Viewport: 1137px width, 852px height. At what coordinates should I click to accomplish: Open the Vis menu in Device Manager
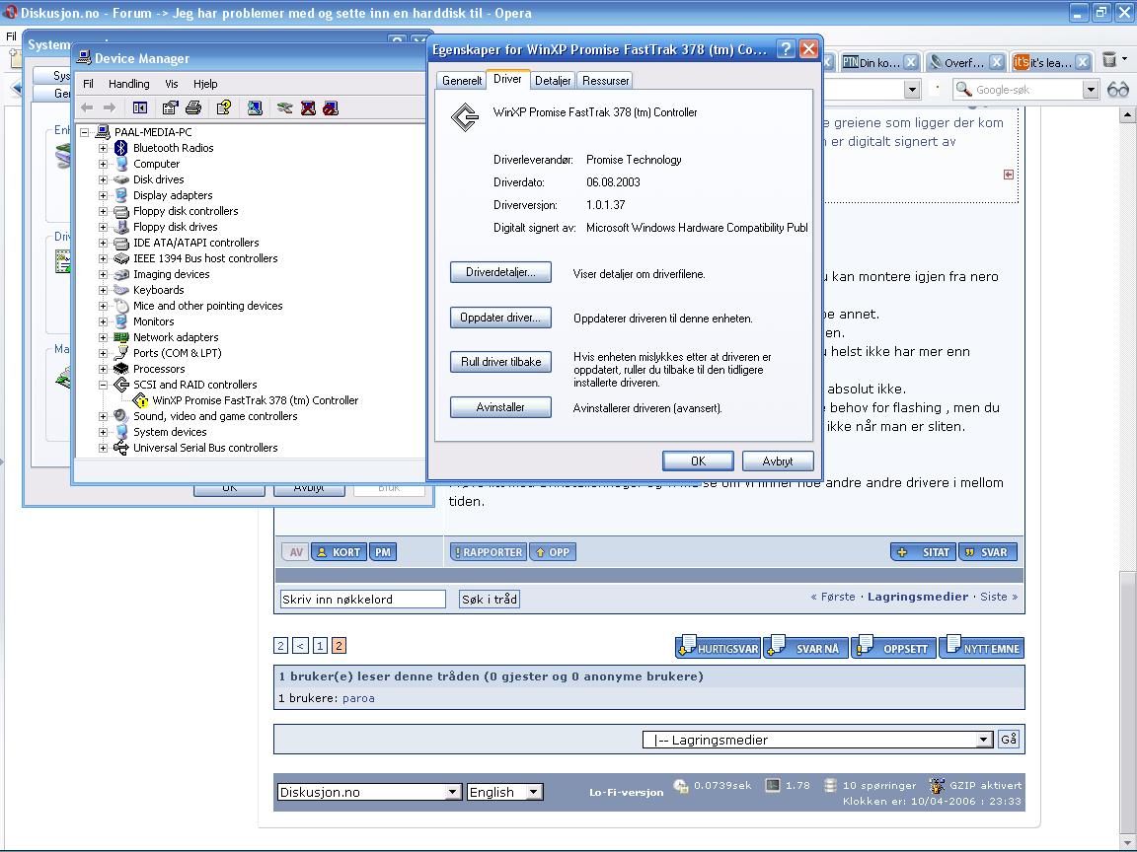171,84
